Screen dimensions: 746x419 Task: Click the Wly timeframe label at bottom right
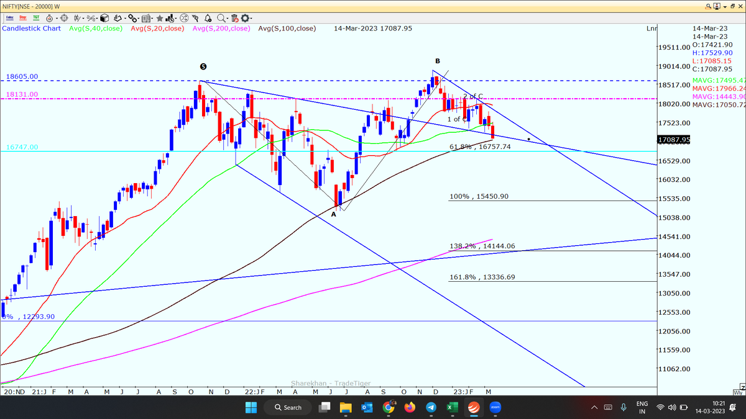point(738,392)
